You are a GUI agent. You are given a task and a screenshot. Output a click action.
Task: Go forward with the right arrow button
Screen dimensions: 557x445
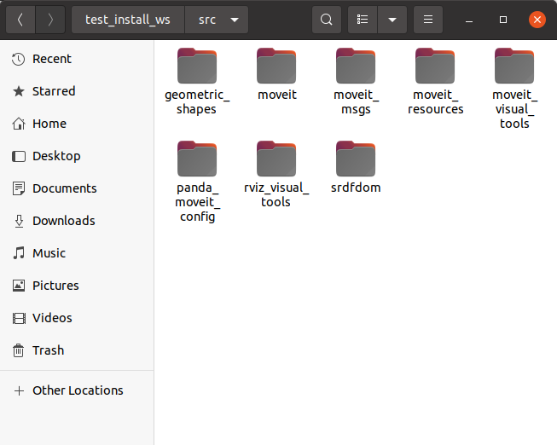point(50,20)
